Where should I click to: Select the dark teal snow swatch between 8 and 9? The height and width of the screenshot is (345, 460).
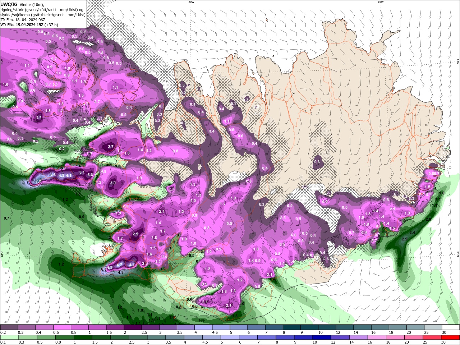pyautogui.click(x=291, y=327)
